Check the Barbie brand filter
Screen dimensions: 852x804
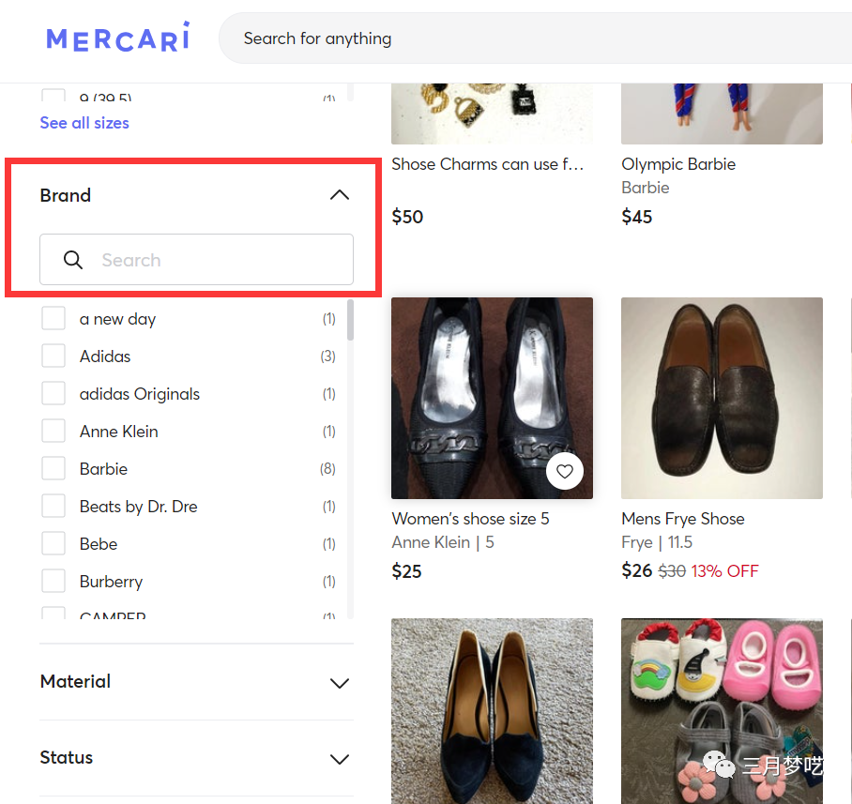(x=53, y=468)
